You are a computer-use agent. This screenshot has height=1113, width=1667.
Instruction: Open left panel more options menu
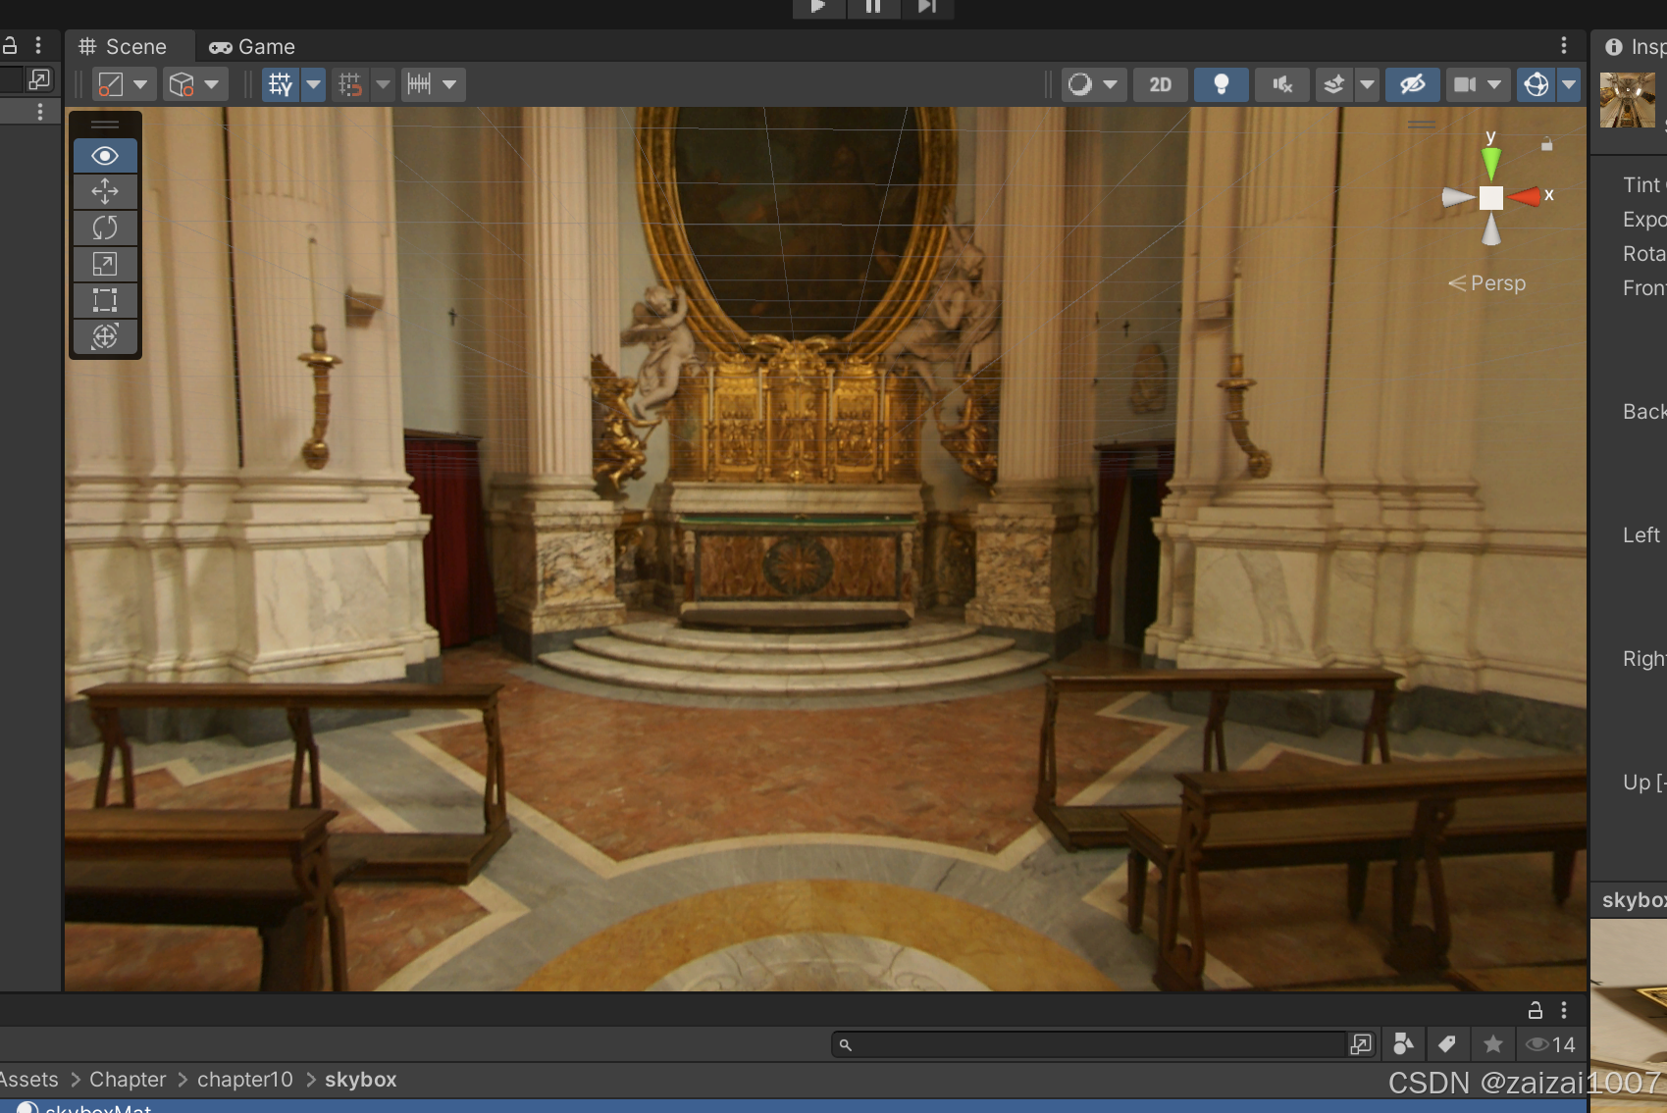click(x=38, y=45)
